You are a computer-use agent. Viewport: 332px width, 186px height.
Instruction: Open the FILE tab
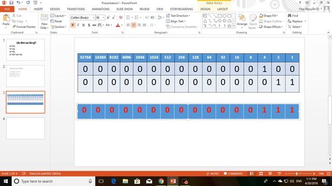point(7,9)
